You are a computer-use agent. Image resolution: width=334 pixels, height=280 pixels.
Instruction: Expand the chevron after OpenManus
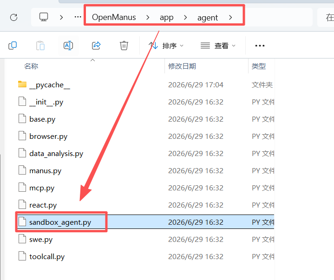tap(148, 17)
